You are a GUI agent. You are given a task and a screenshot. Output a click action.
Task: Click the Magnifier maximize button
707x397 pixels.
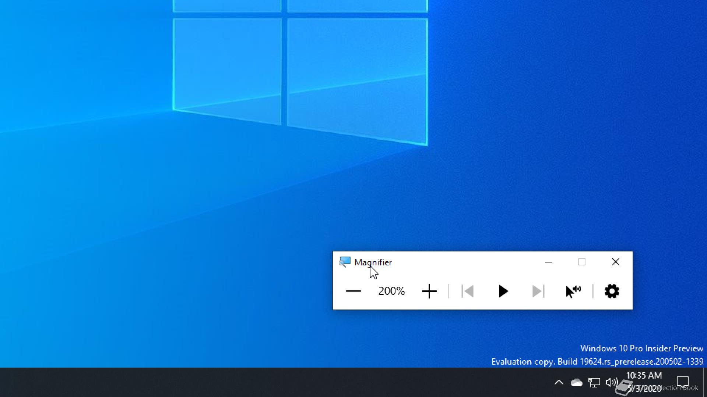click(x=582, y=262)
